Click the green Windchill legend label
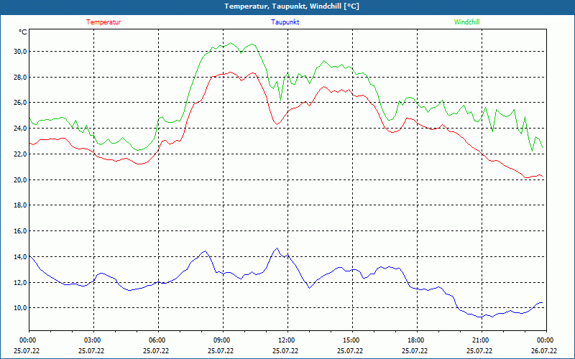The height and width of the screenshot is (359, 575). 466,22
